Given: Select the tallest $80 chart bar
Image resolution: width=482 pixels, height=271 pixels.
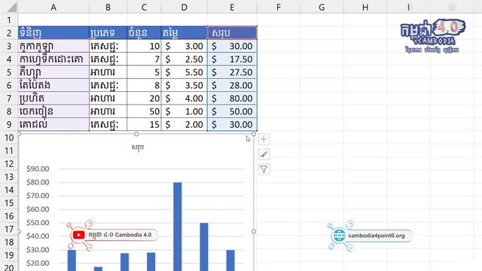Looking at the screenshot, I should [178, 227].
